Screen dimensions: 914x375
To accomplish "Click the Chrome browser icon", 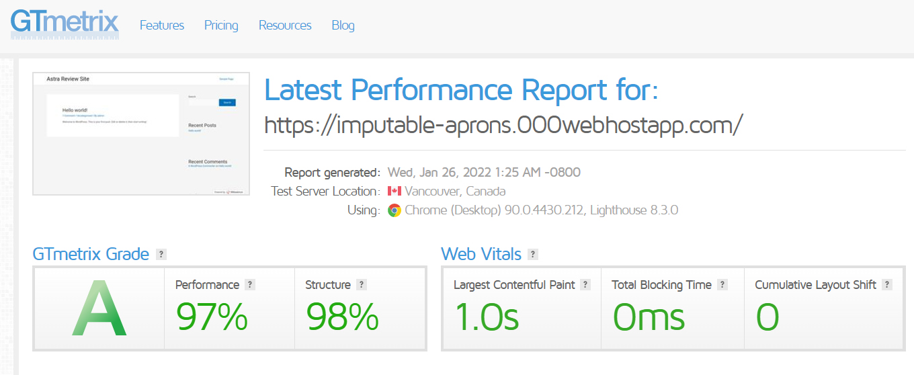I will pos(394,210).
